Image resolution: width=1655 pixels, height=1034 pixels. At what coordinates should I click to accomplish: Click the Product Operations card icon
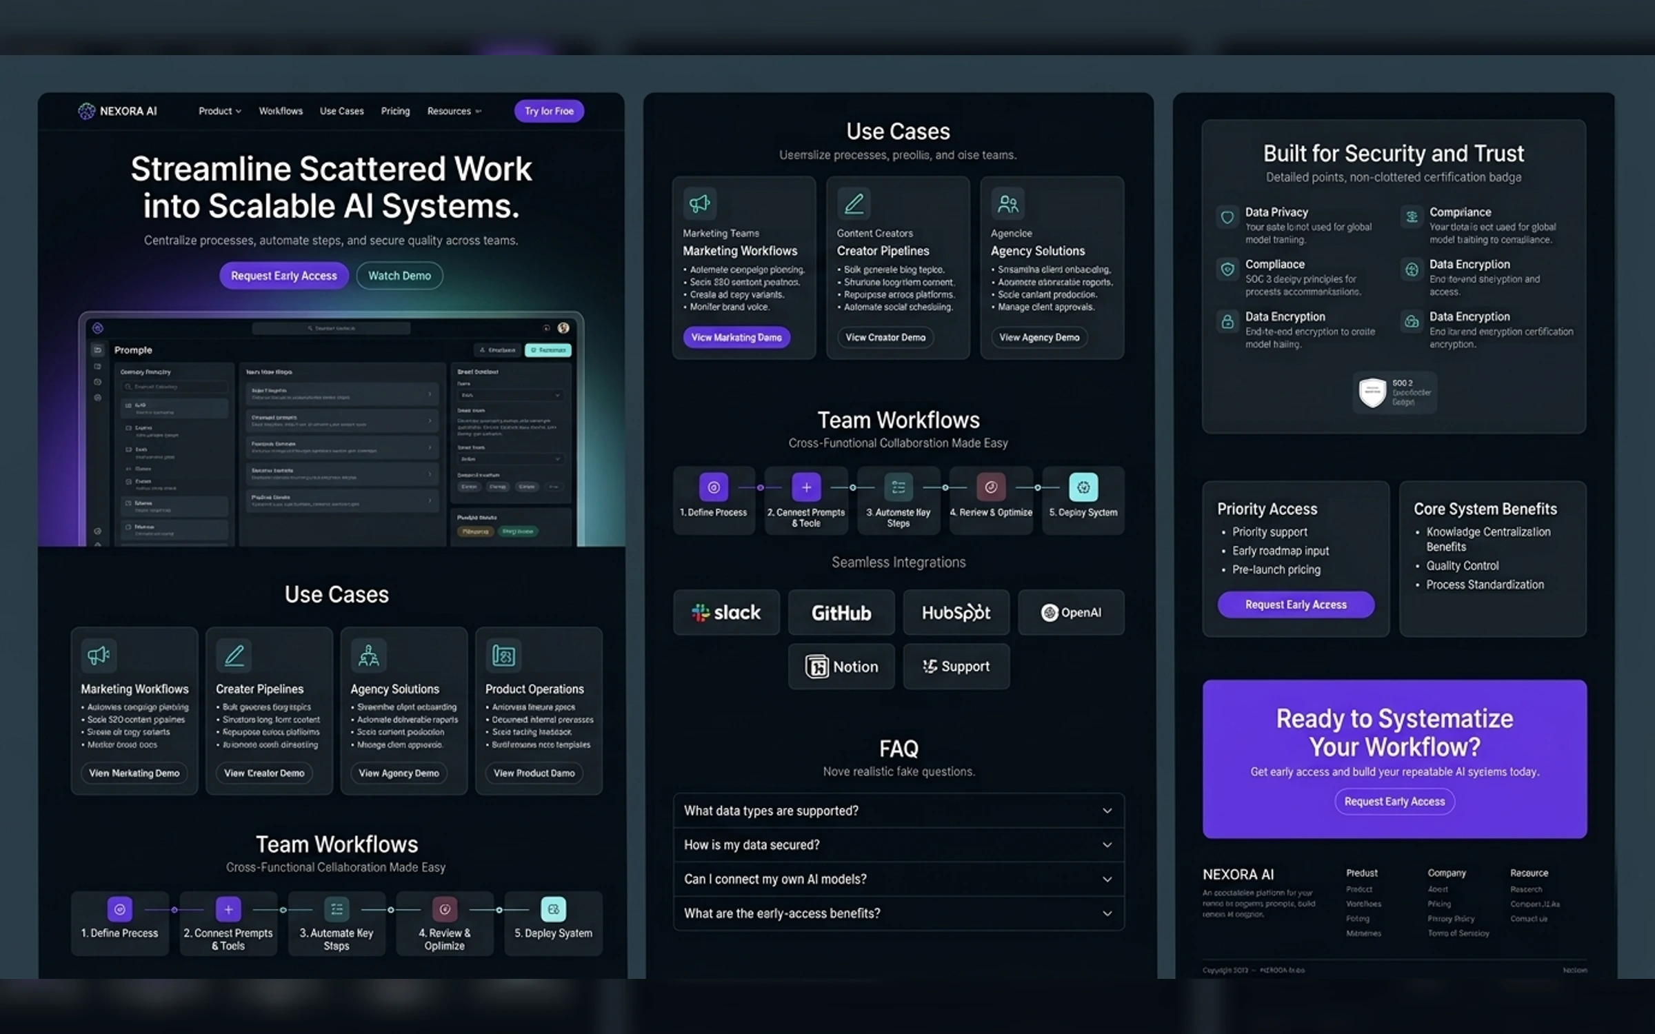503,656
